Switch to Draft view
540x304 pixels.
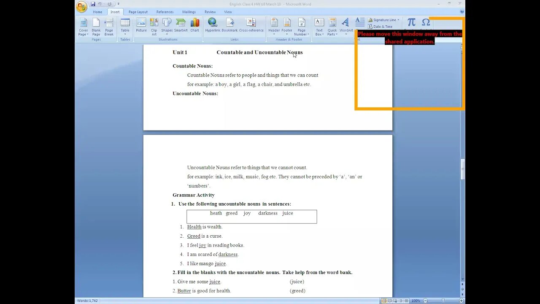(406, 301)
